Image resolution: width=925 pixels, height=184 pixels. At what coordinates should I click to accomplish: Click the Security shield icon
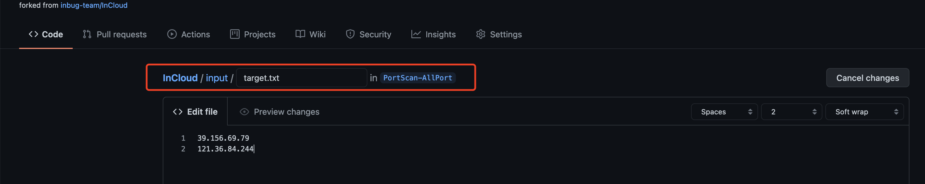[350, 34]
